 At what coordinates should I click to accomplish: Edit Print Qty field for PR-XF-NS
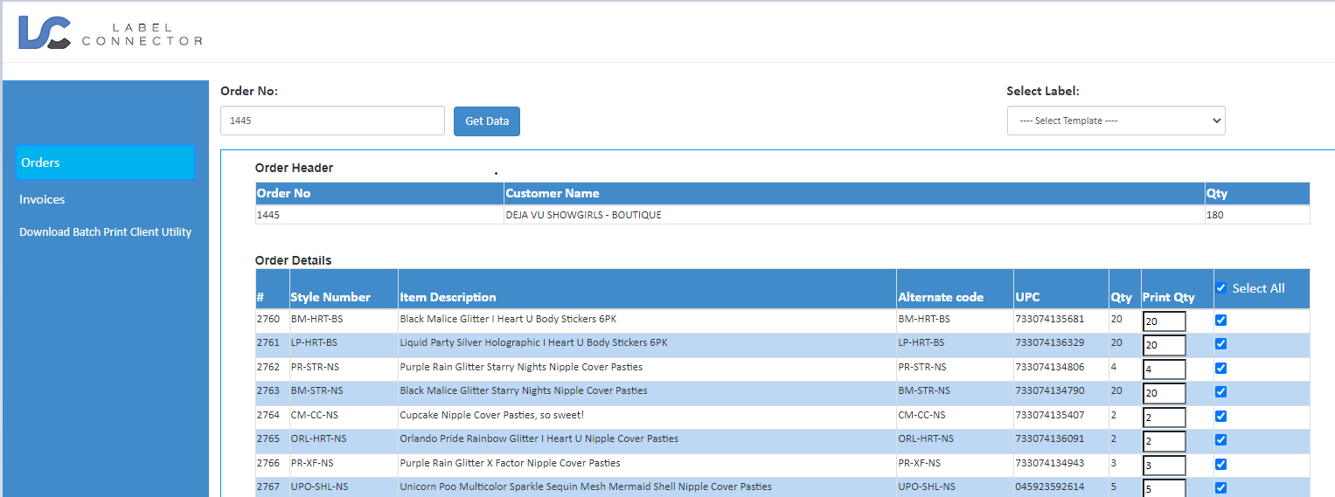click(1165, 466)
